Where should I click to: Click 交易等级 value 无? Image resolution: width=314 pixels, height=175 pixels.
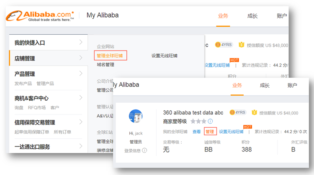point(166,150)
